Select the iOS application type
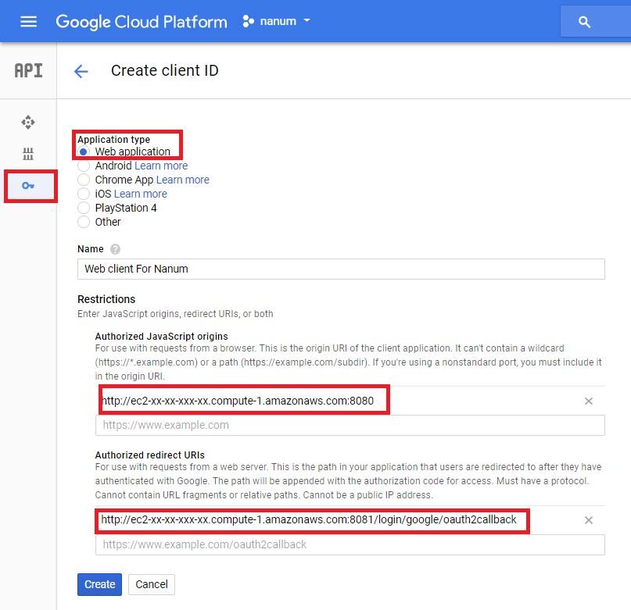Viewport: 631px width, 610px height. (84, 194)
